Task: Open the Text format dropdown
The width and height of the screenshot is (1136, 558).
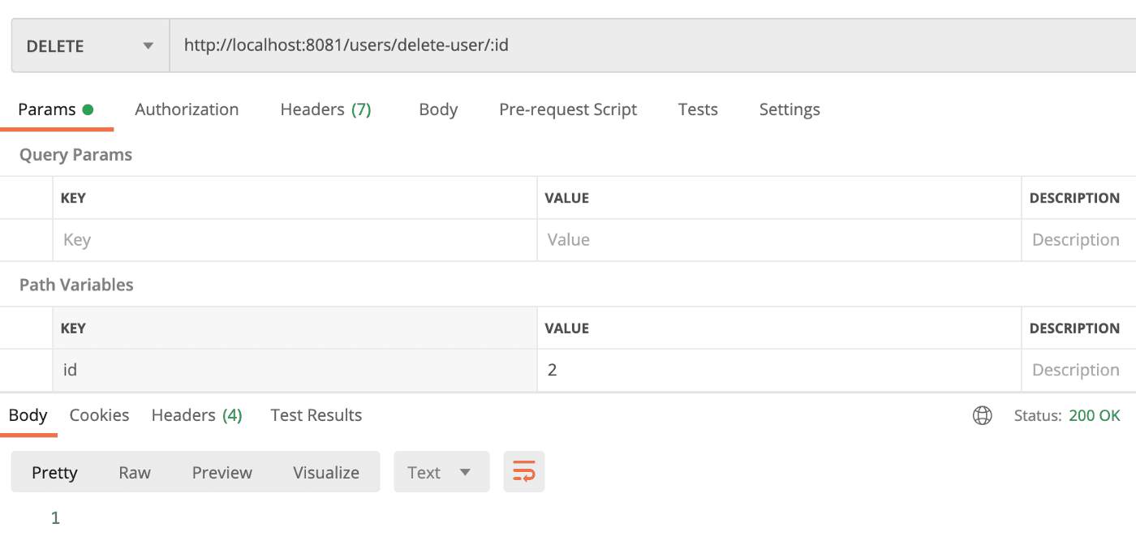Action: [x=441, y=472]
